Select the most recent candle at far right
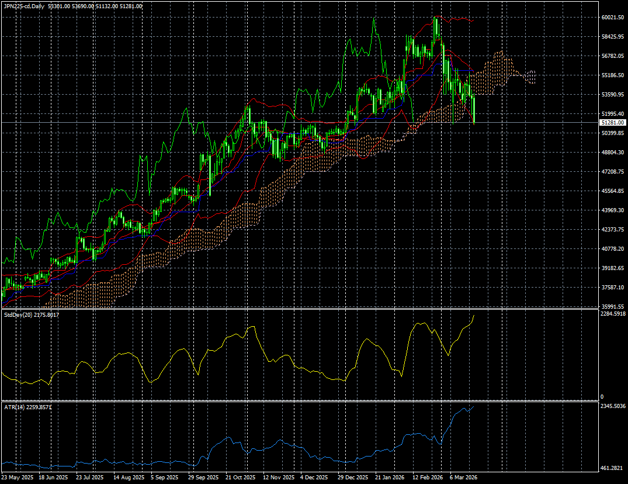The image size is (628, 484). point(474,110)
